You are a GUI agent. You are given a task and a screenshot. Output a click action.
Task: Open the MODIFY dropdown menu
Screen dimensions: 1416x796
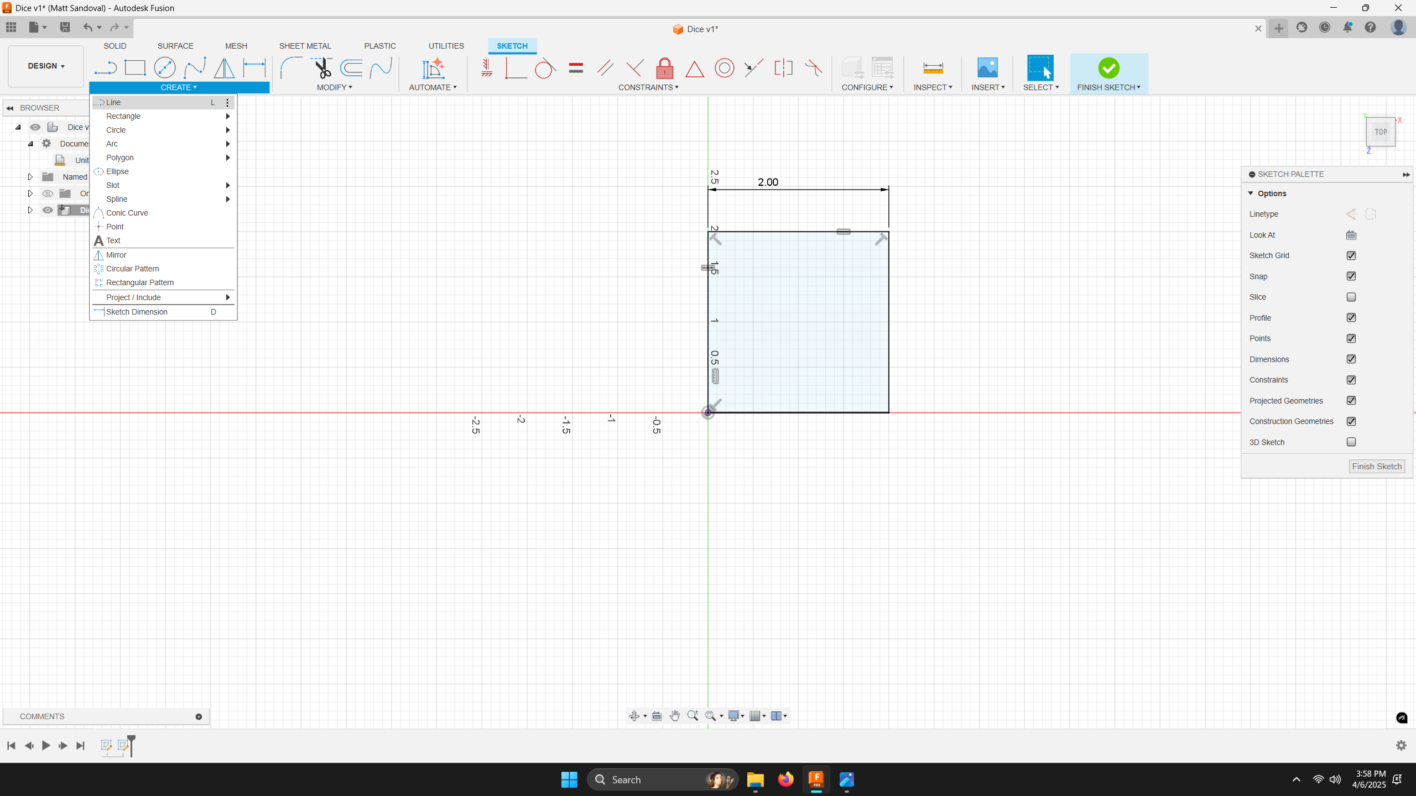click(x=334, y=87)
